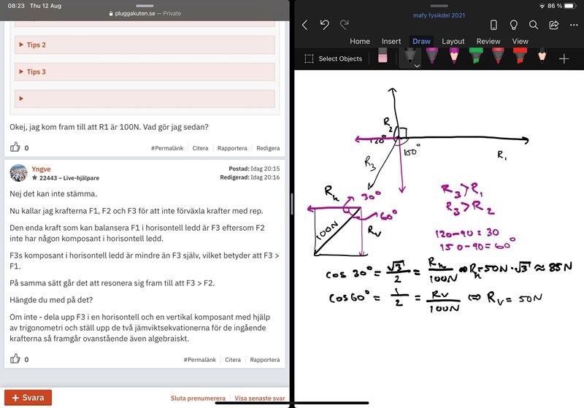Activate Select Objects lasso mode
Screen dimensions: 584x408
333,58
